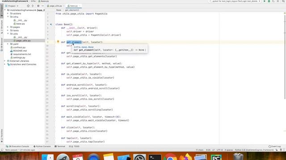Image resolution: width=286 pixels, height=160 pixels.
Task: Open PyCharm icon in the dock
Action: tap(216, 157)
